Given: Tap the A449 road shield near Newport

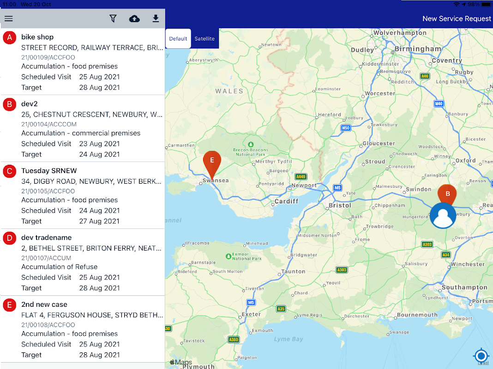Looking at the screenshot, I should coord(301,177).
